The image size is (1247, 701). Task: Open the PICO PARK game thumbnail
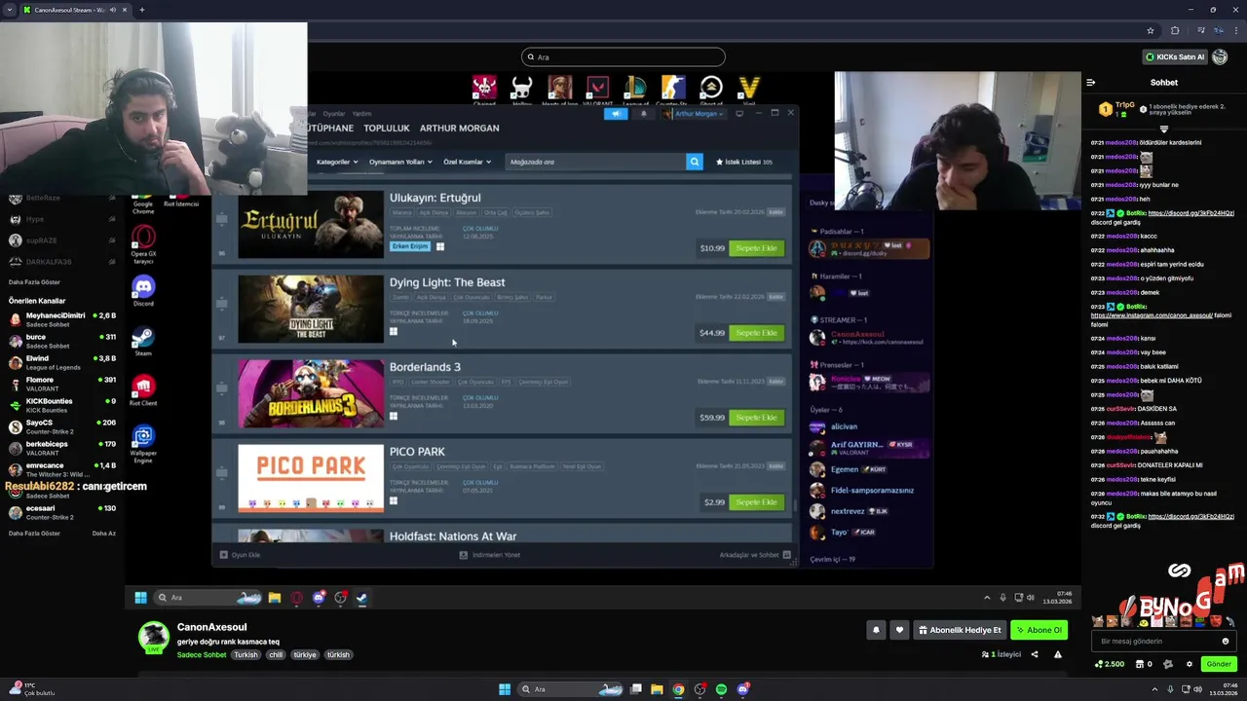pos(311,478)
